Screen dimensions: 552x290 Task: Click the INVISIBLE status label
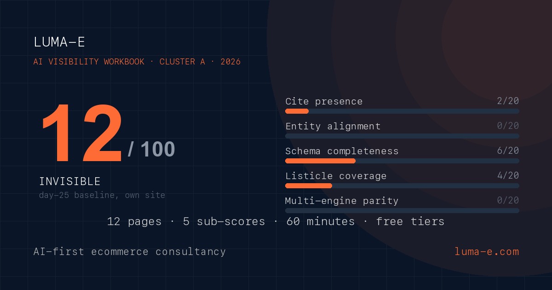coord(69,181)
